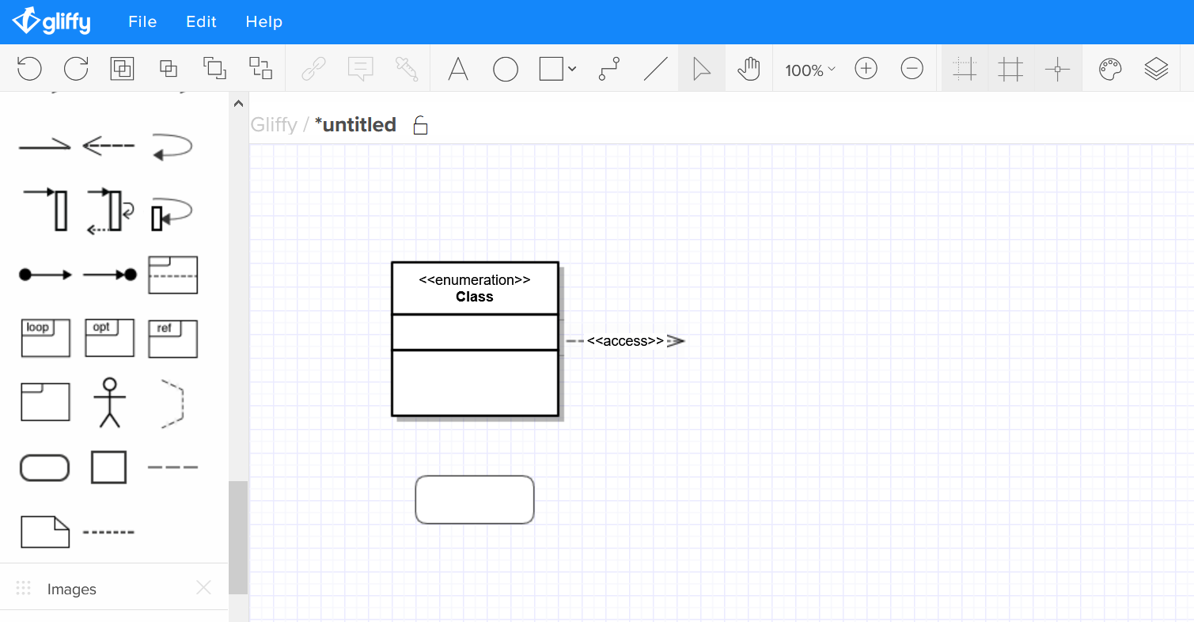Select the Pan hand tool

tap(749, 69)
